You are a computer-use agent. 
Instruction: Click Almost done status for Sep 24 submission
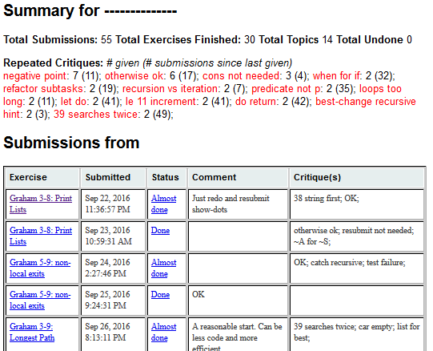pos(163,268)
